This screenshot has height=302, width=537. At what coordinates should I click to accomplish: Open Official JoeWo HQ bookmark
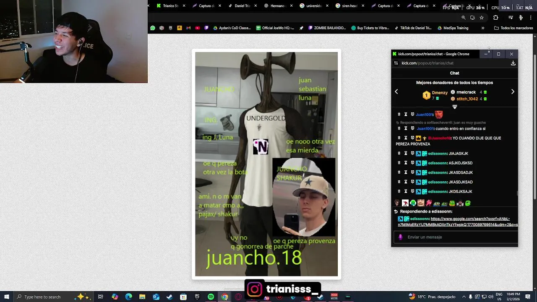tap(274, 28)
